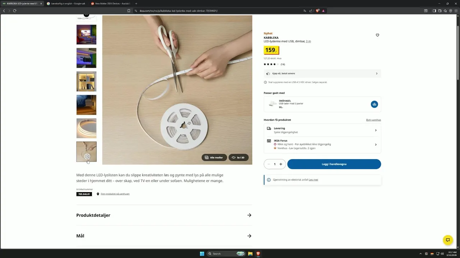Expand the Mål section
This screenshot has width=460, height=258.
[164, 236]
